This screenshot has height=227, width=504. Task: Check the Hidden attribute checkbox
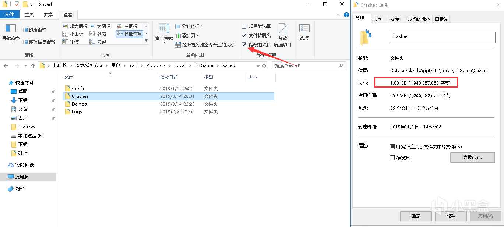coord(392,157)
